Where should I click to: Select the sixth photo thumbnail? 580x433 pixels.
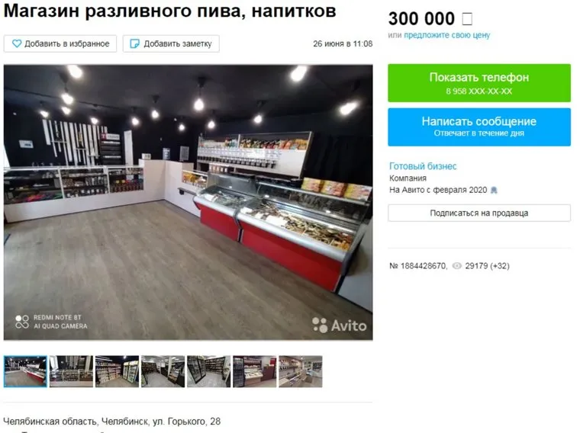point(254,371)
